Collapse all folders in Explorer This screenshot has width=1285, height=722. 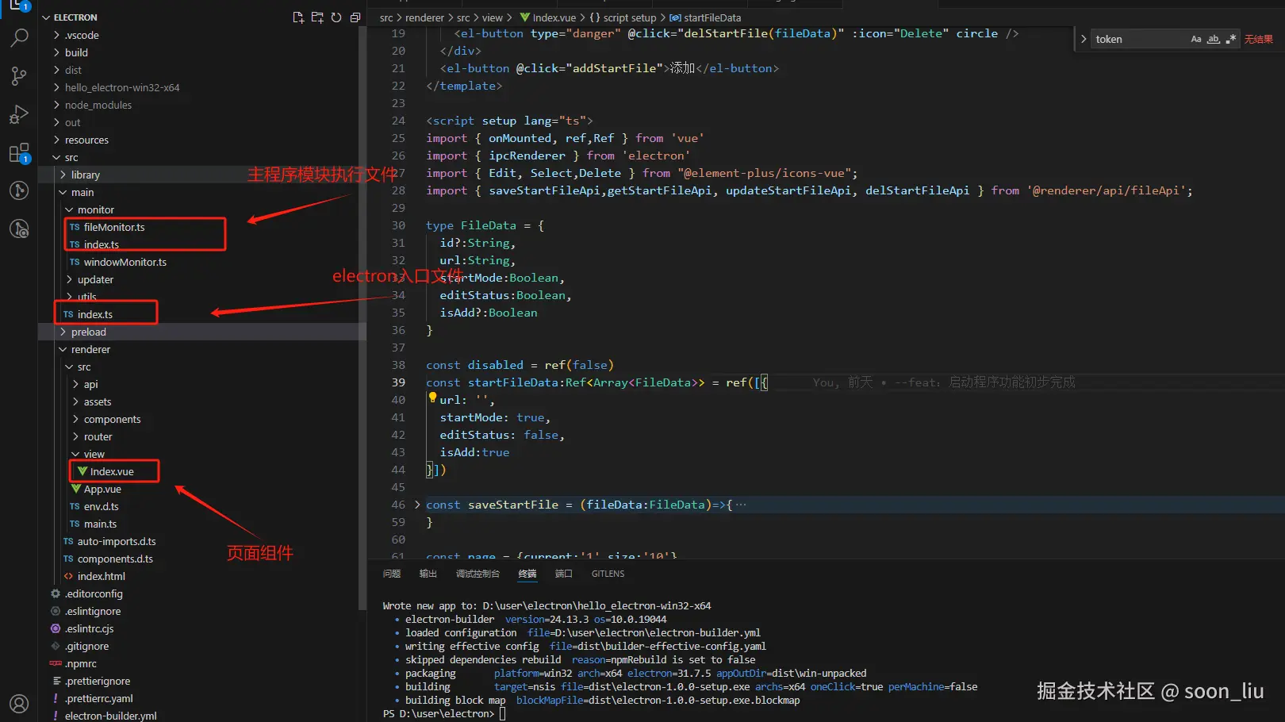[x=355, y=17]
